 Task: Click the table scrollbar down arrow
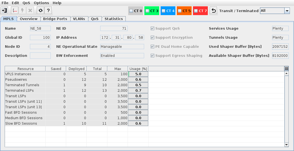(x=287, y=144)
